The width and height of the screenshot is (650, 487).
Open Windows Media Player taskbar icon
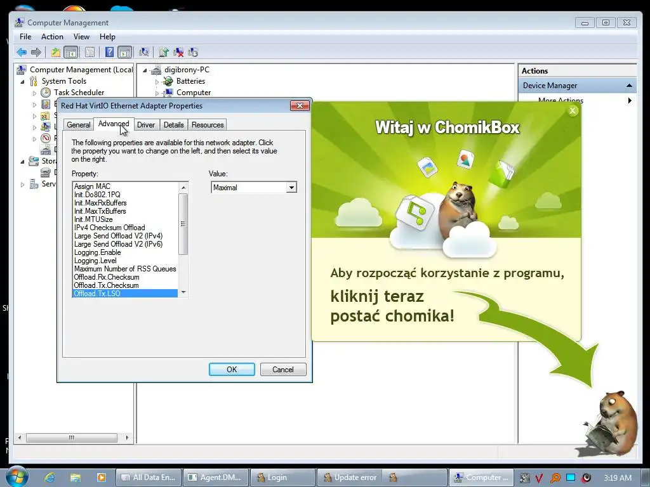pos(101,477)
